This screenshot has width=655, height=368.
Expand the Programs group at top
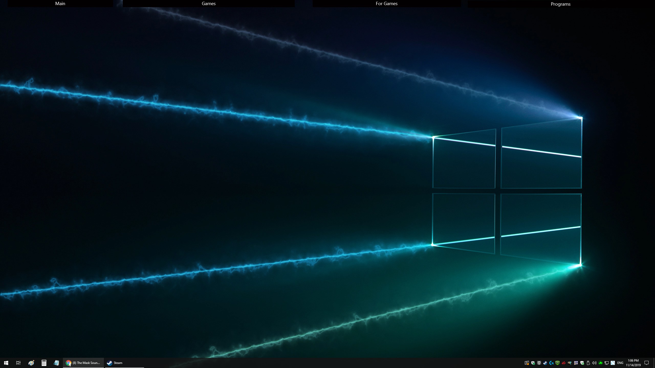click(x=560, y=4)
